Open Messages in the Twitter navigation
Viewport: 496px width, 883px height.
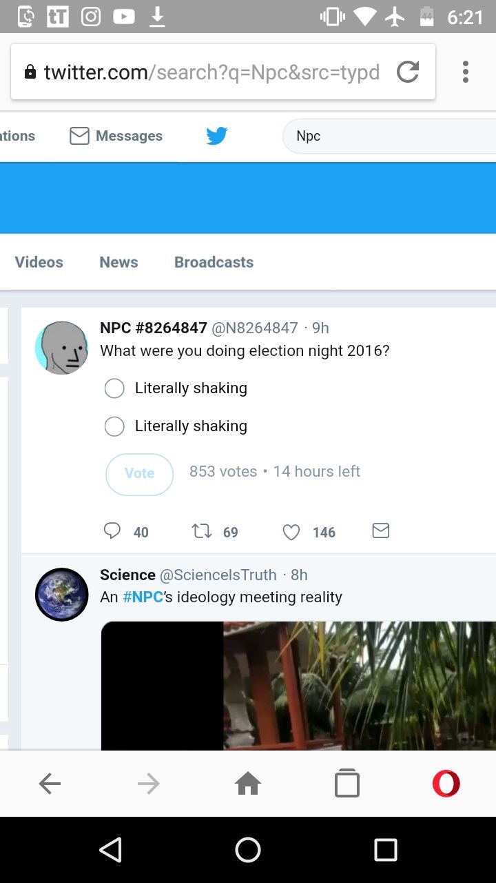pyautogui.click(x=116, y=136)
